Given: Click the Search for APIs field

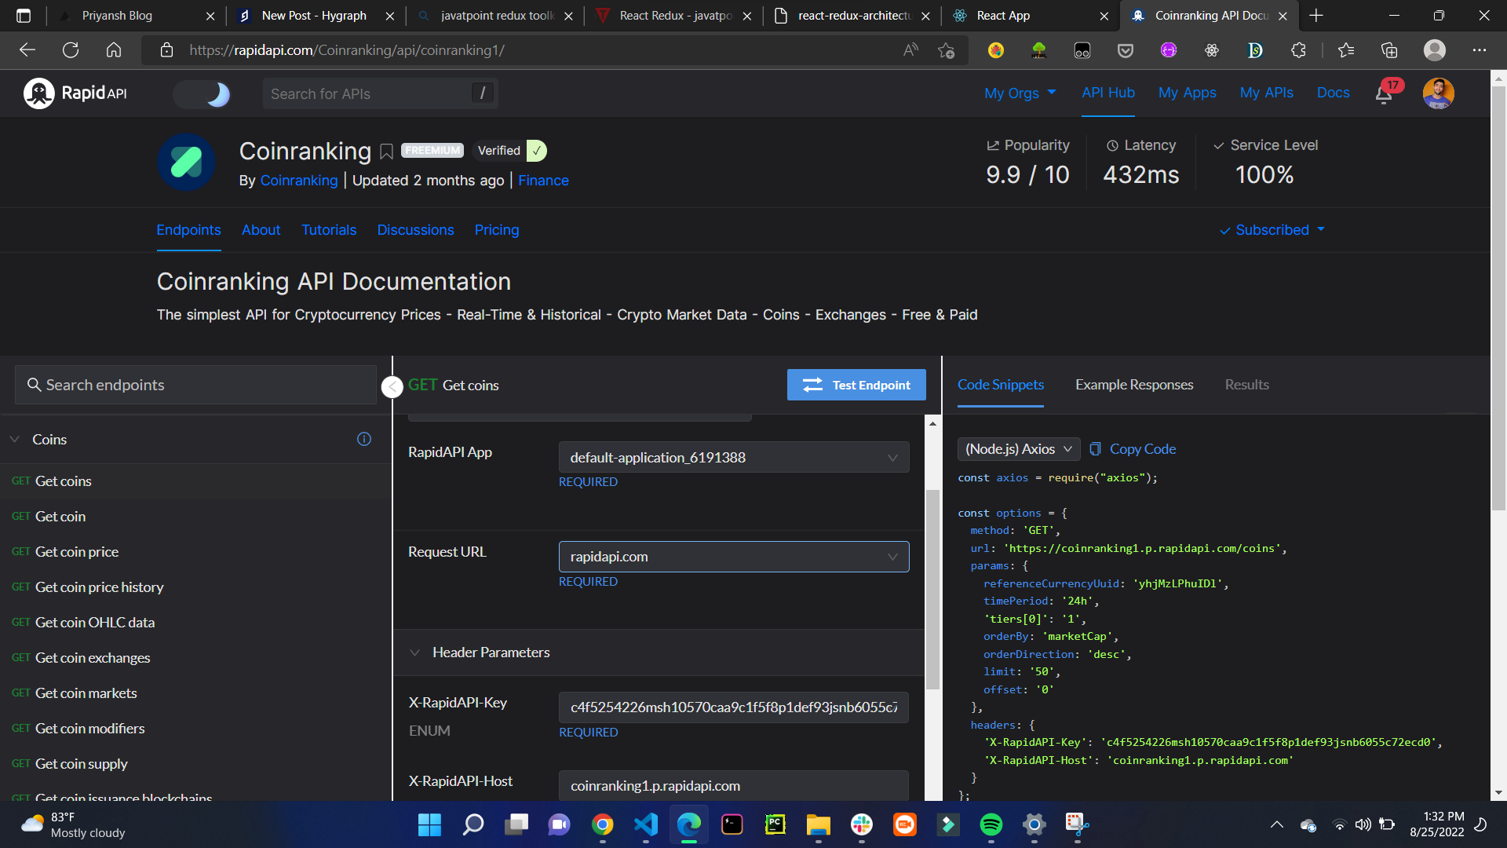Looking at the screenshot, I should 380,93.
